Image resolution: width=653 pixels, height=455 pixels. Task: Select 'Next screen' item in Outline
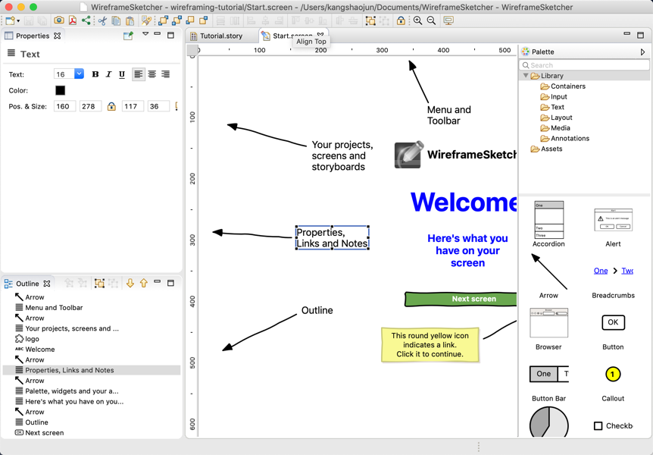[44, 433]
